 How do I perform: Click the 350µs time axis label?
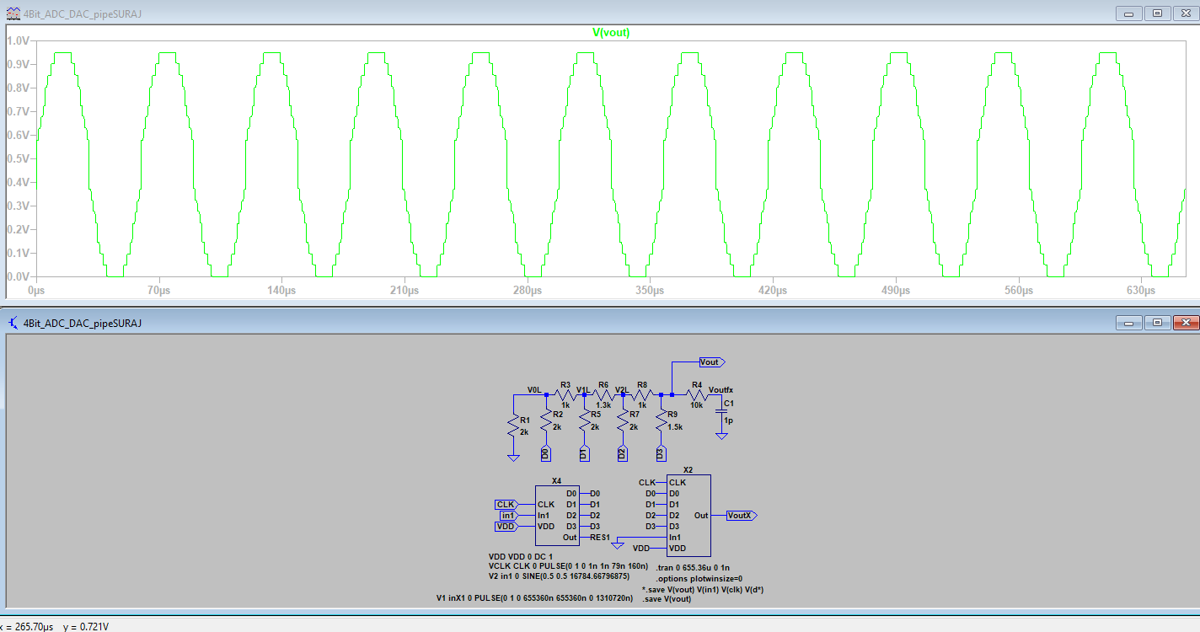click(x=649, y=290)
